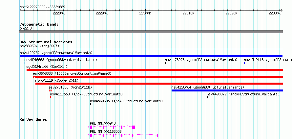Click the thin red nsv830604 variant line
This screenshot has height=139, width=292.
[x=151, y=49]
